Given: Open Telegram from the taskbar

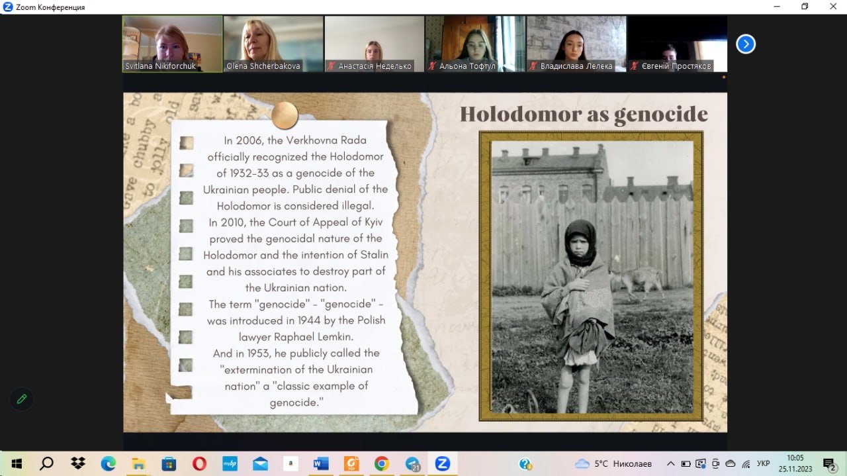Looking at the screenshot, I should 413,463.
